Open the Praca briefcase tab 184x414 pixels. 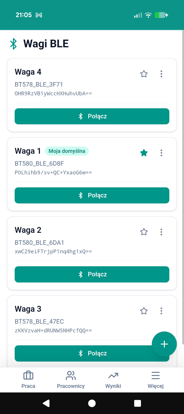click(x=28, y=380)
